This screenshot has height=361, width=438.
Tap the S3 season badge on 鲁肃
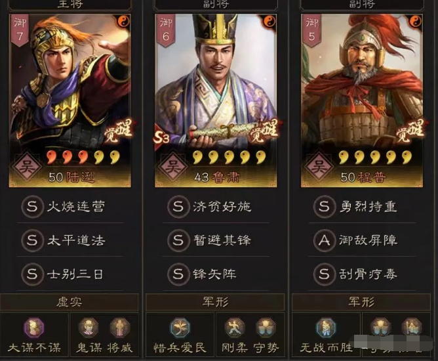click(162, 137)
